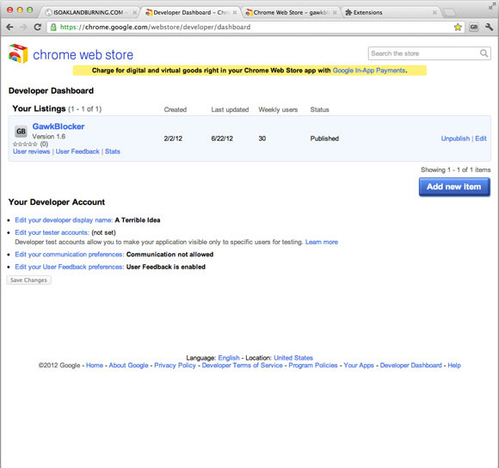The image size is (499, 468).
Task: Click the GawkBlocker GB listing icon
Action: pyautogui.click(x=21, y=132)
